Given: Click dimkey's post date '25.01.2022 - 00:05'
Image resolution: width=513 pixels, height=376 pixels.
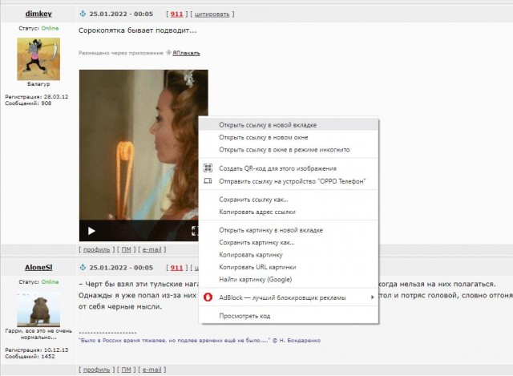Looking at the screenshot, I should tap(121, 14).
